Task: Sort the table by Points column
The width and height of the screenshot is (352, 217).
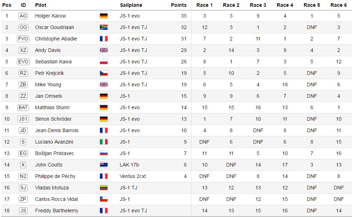Action: (x=179, y=5)
